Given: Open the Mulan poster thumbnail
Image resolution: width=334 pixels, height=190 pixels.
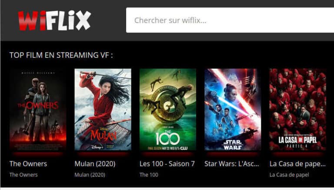Looking at the screenshot, I should point(103,110).
